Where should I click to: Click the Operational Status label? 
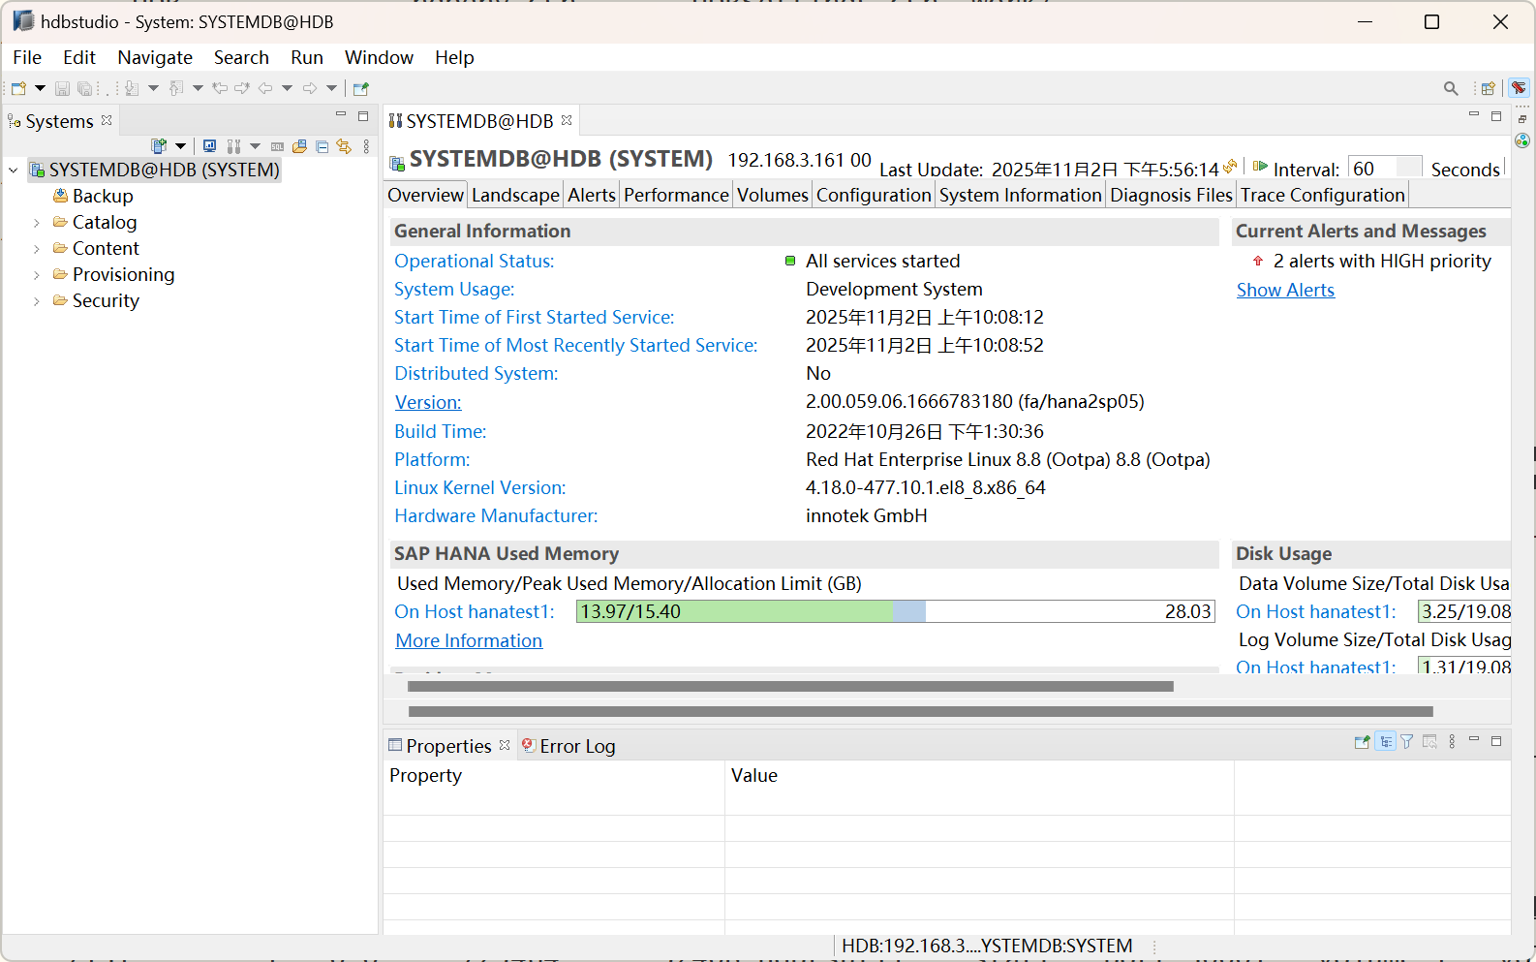(475, 261)
